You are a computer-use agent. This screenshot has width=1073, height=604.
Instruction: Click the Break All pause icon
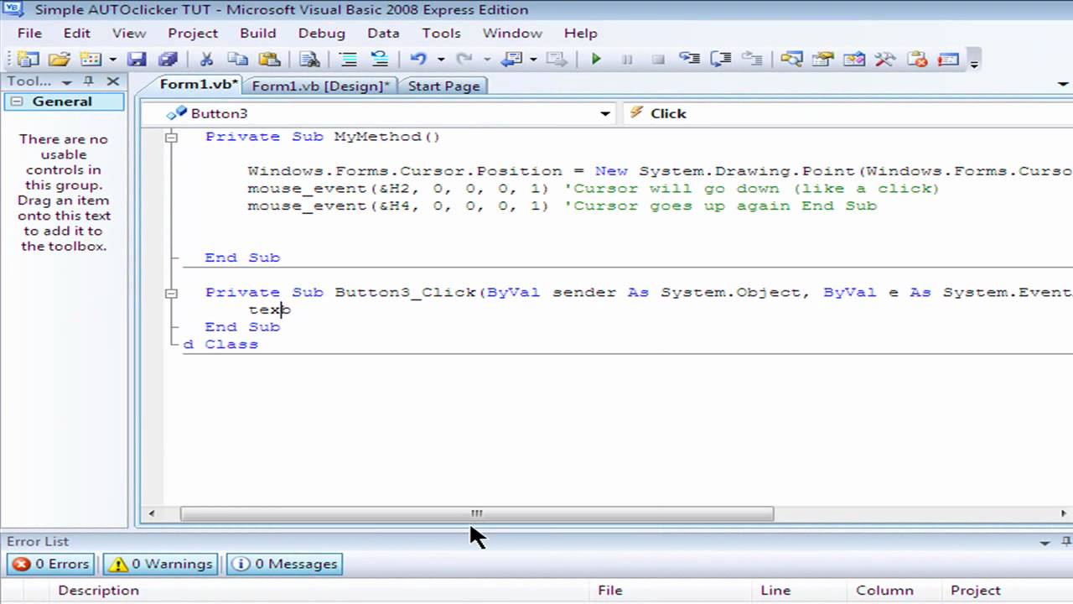[x=627, y=60]
